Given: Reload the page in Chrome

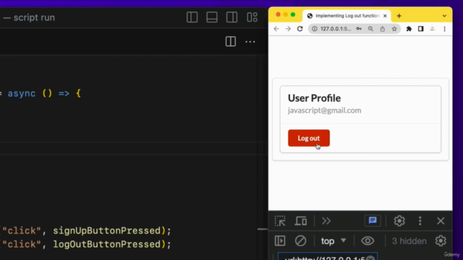Looking at the screenshot, I should coord(300,29).
